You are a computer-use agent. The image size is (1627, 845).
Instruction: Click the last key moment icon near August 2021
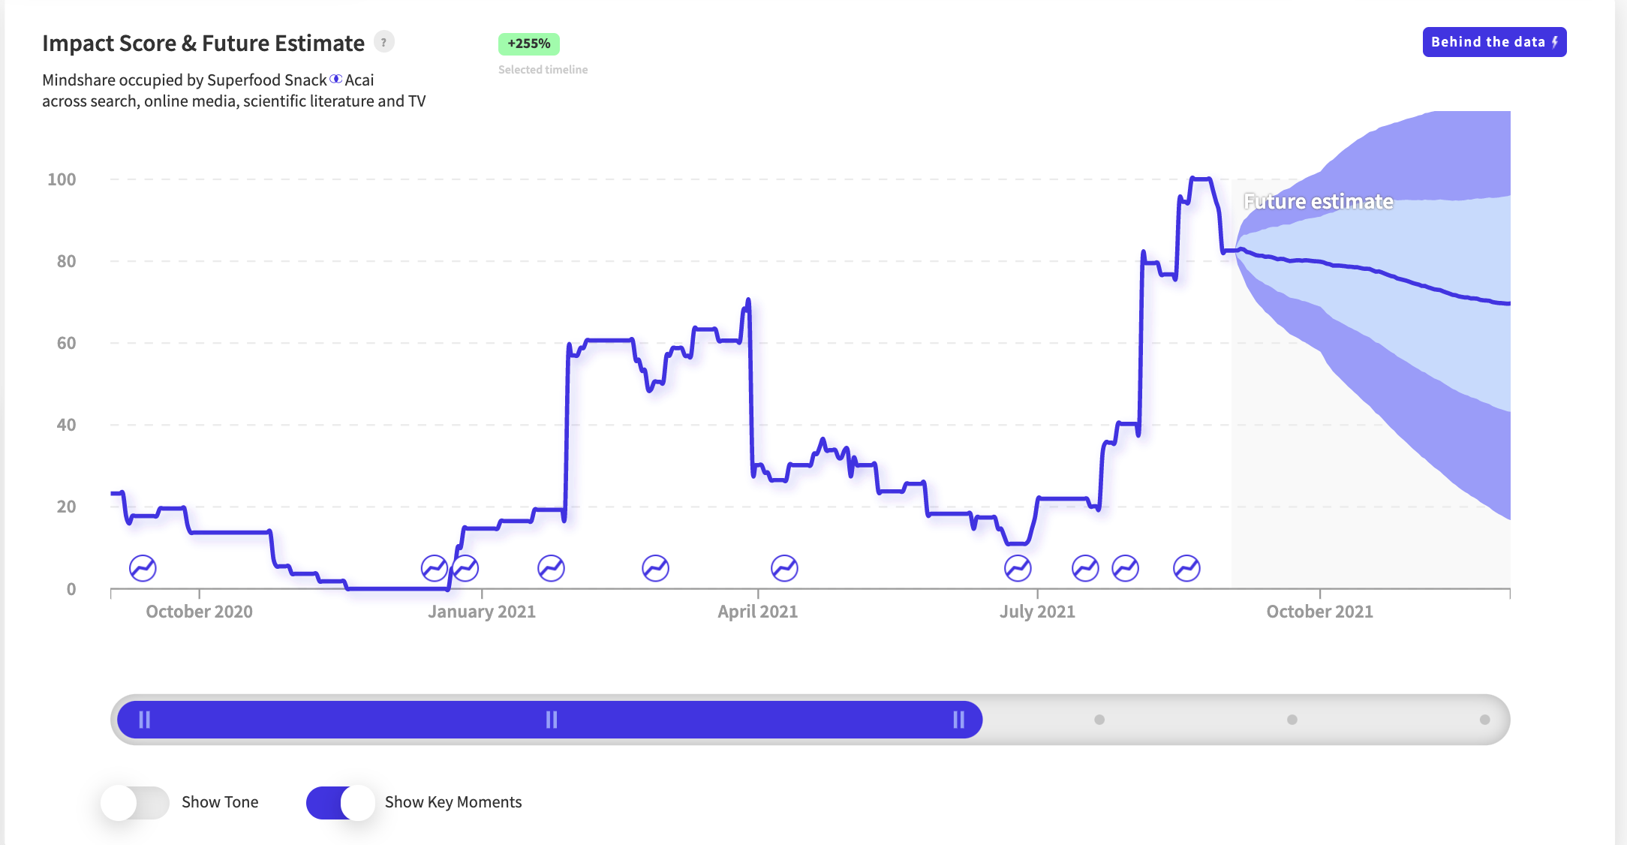click(x=1186, y=568)
